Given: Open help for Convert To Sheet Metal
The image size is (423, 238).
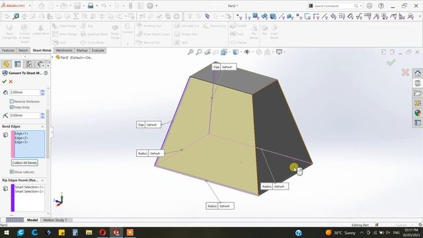Looking at the screenshot, I should (x=46, y=73).
